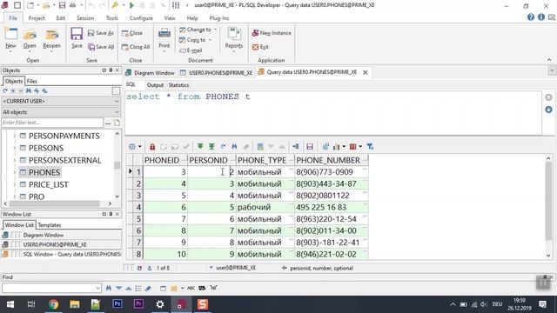Click the Save icon in the title quick toolbar
The image size is (557, 313).
(x=62, y=5)
